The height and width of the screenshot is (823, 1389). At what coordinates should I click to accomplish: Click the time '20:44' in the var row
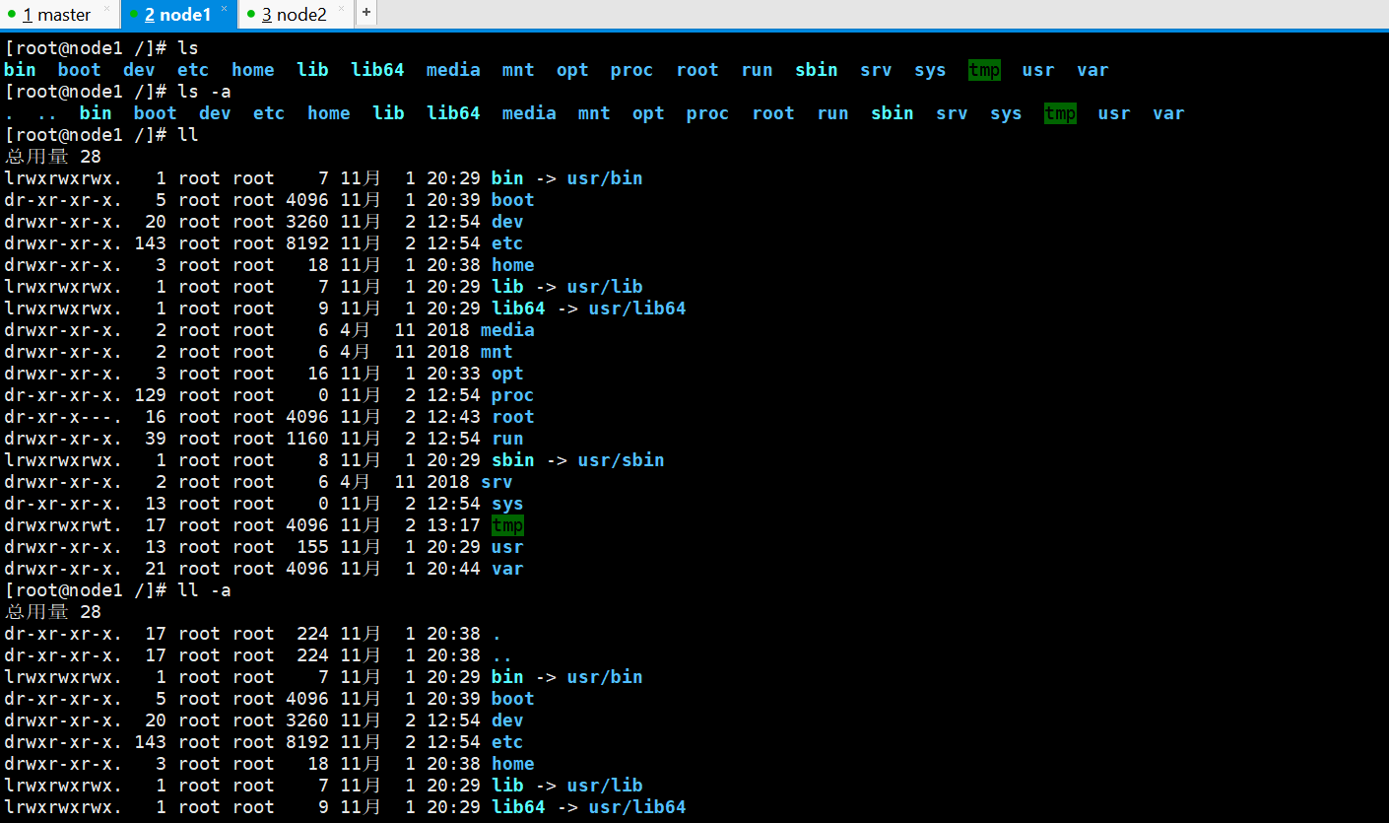(x=453, y=569)
